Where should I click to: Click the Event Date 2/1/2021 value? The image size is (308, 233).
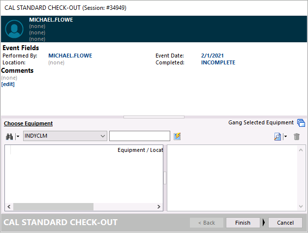click(x=213, y=56)
